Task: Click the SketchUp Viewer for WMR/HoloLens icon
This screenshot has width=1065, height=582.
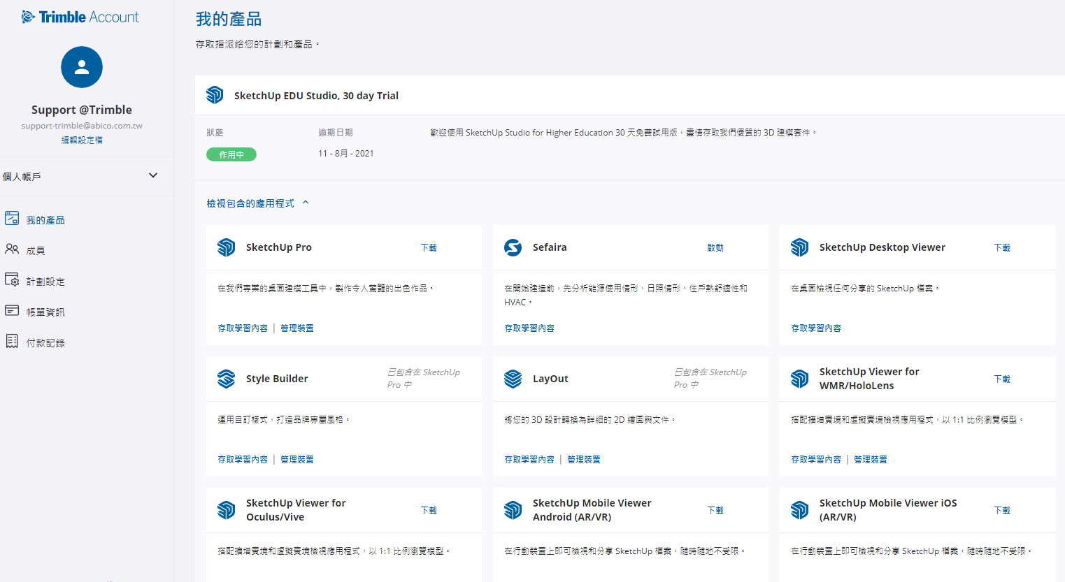Action: click(x=800, y=379)
